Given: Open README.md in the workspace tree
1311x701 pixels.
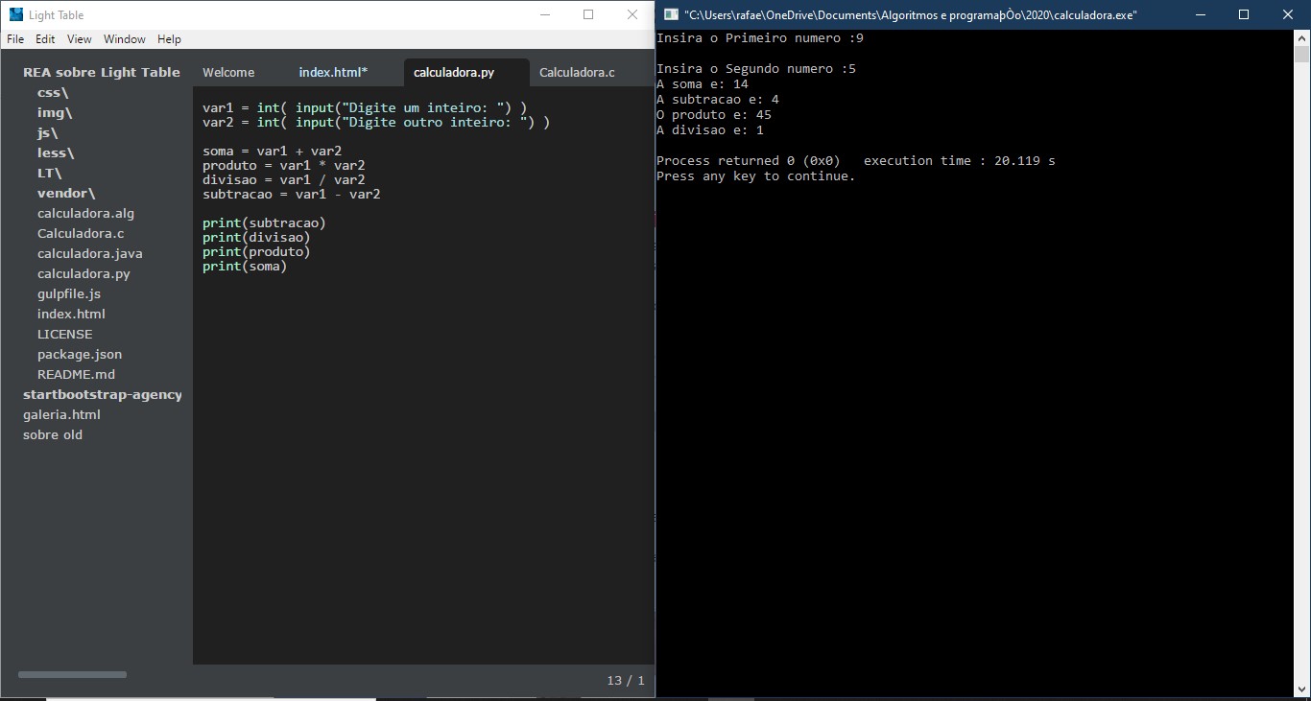Looking at the screenshot, I should tap(76, 374).
